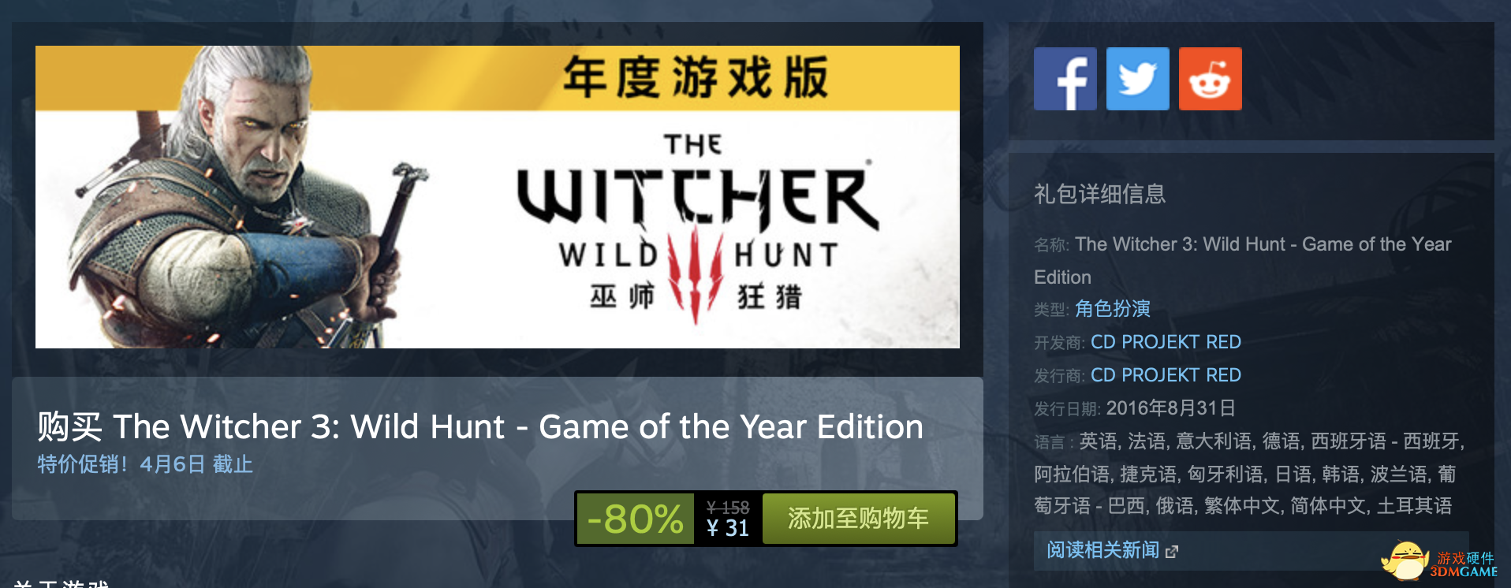Click the yellow 年度游戏版 ribbon

(x=498, y=77)
